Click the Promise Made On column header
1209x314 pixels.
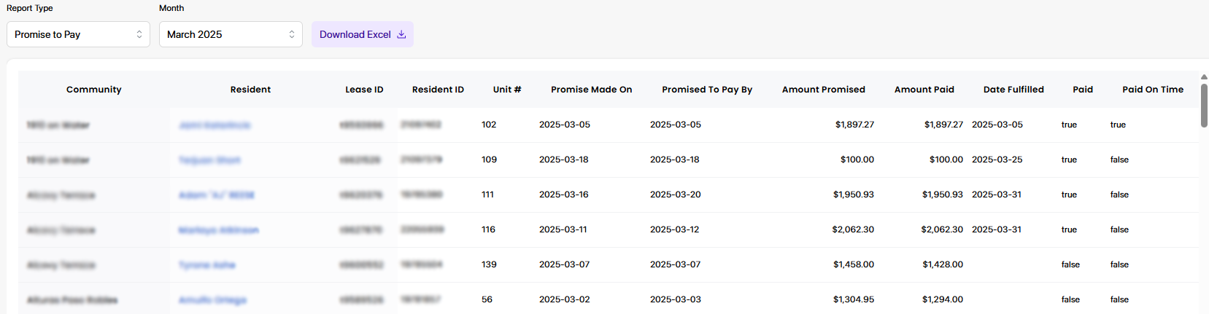[x=592, y=90]
